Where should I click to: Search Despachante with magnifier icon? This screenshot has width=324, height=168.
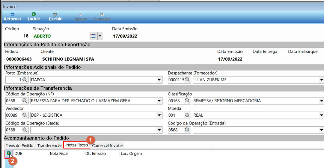[187, 80]
